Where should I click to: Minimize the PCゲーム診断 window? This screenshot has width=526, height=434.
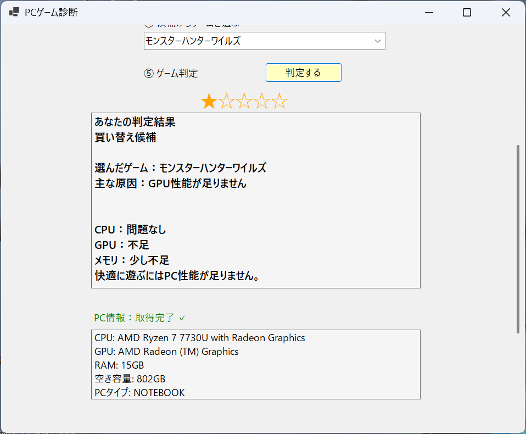(x=429, y=13)
